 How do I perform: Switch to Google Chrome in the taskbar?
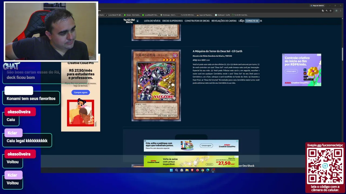coord(202,170)
